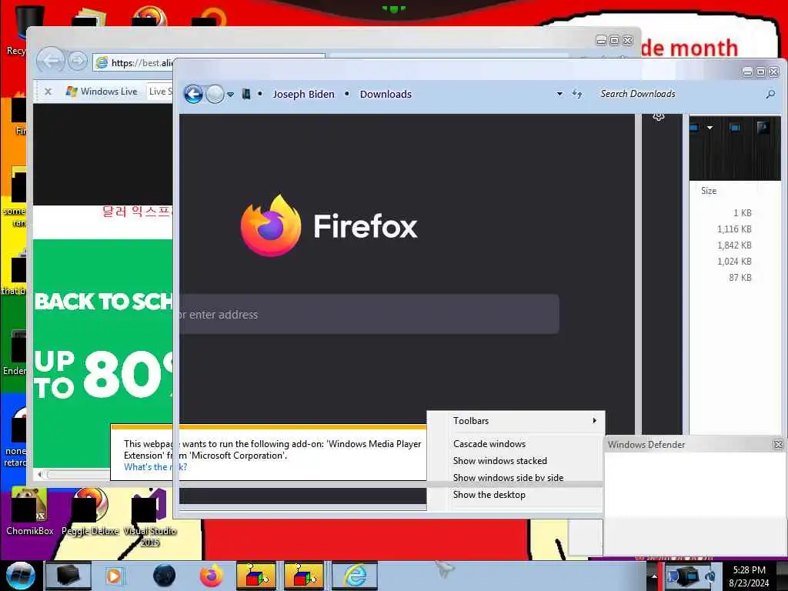Select the Downloads breadcrumb
This screenshot has height=591, width=788.
(x=386, y=94)
